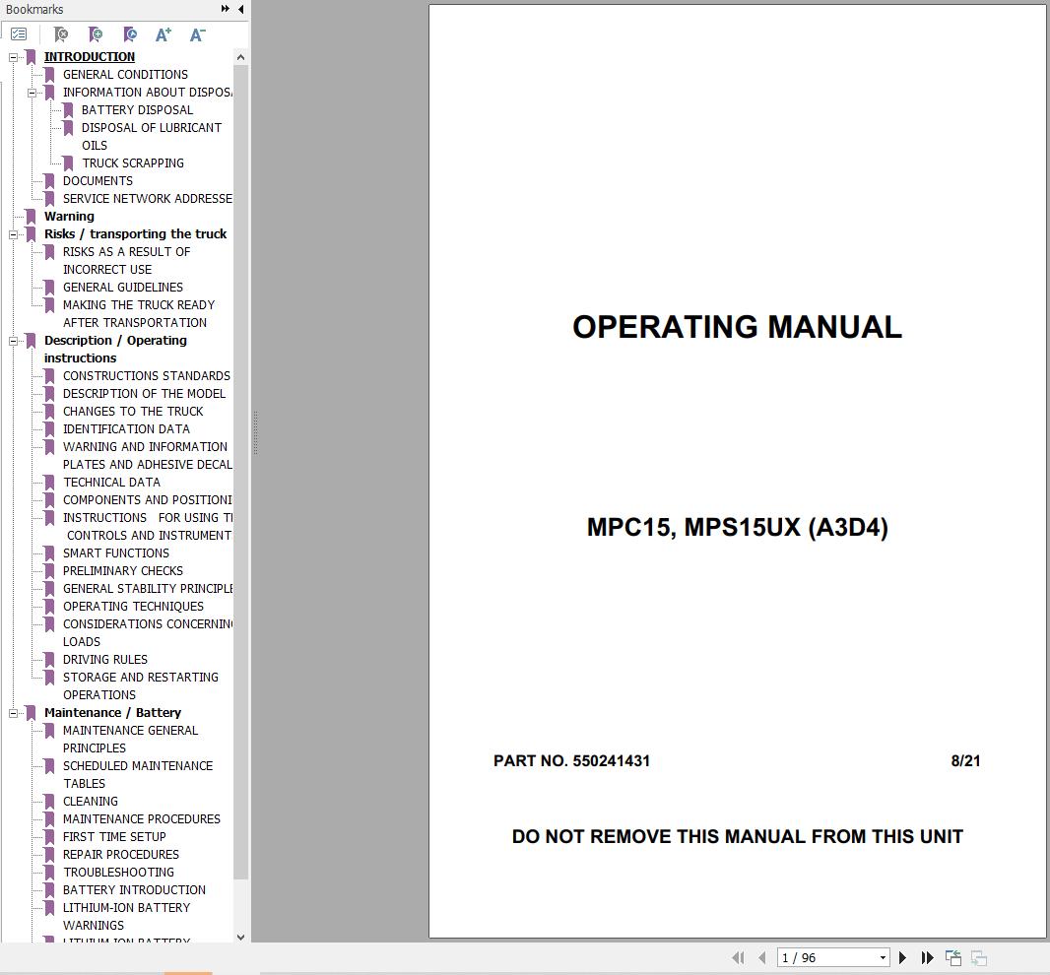
Task: Open MAINTENANCE GENERAL PRINCIPLES bookmark
Action: pyautogui.click(x=131, y=740)
